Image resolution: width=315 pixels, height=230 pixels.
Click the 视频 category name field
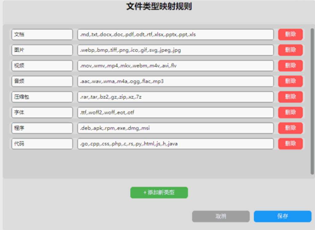(42, 66)
